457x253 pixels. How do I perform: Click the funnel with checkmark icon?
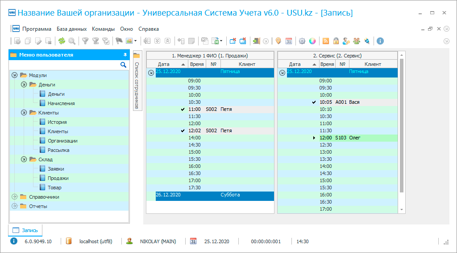106,41
